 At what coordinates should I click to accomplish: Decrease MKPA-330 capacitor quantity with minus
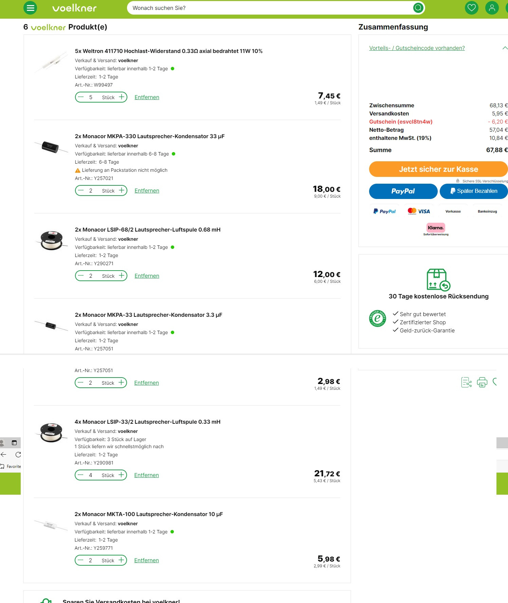[81, 190]
